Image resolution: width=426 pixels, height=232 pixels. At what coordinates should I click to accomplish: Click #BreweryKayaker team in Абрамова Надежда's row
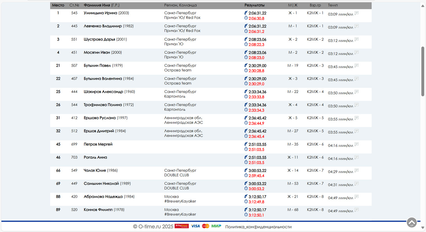coord(180,201)
